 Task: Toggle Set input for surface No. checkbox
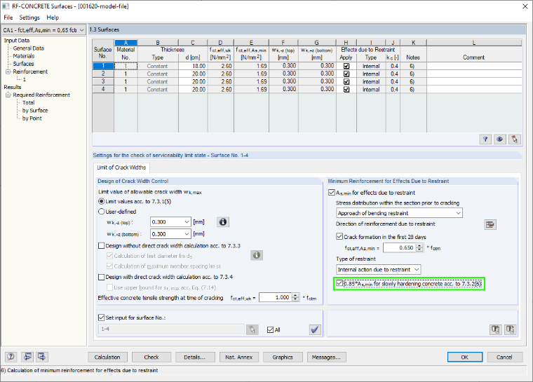101,318
